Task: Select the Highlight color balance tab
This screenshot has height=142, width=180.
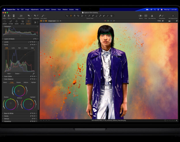Action: [x=33, y=82]
